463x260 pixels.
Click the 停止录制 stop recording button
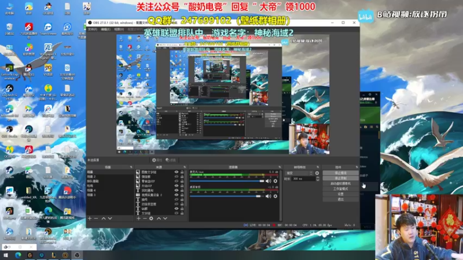tap(340, 179)
